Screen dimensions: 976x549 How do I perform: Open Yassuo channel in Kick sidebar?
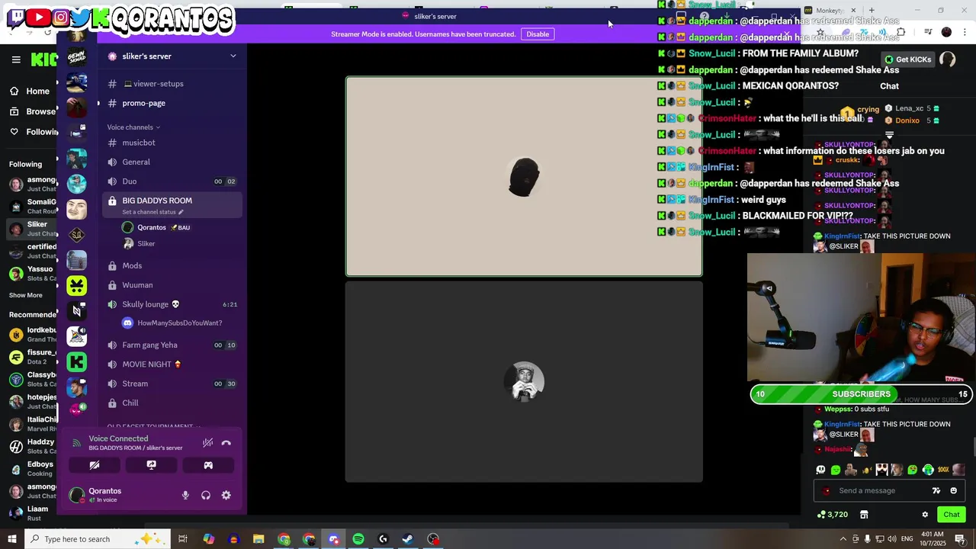[x=32, y=273]
